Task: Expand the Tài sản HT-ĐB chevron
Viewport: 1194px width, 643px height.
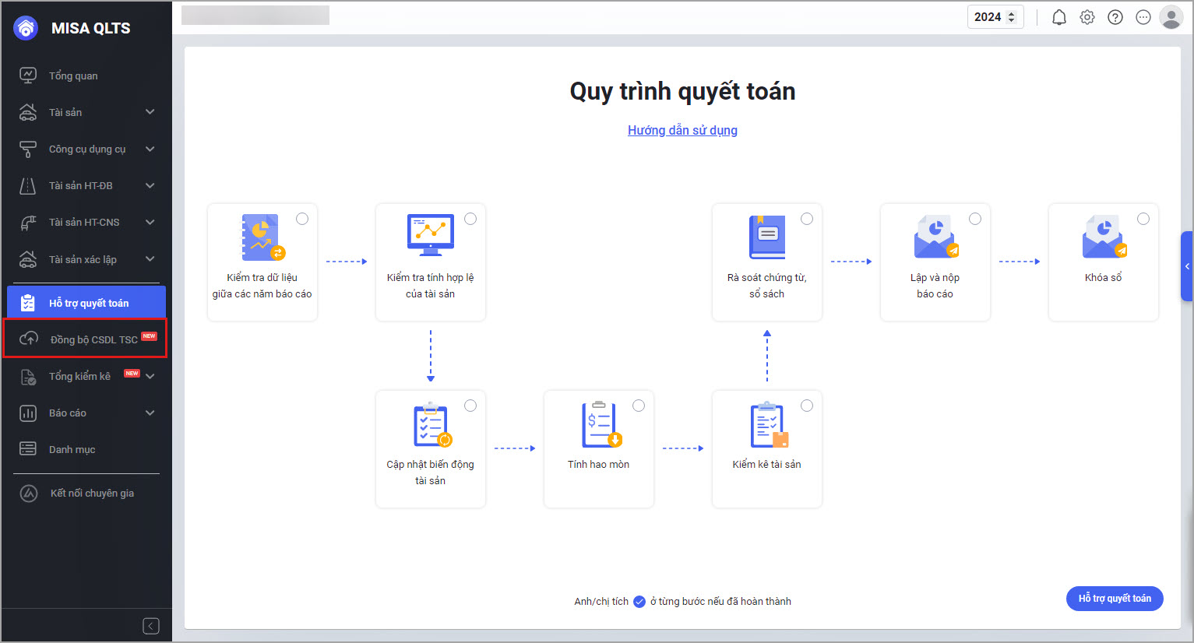Action: (150, 185)
